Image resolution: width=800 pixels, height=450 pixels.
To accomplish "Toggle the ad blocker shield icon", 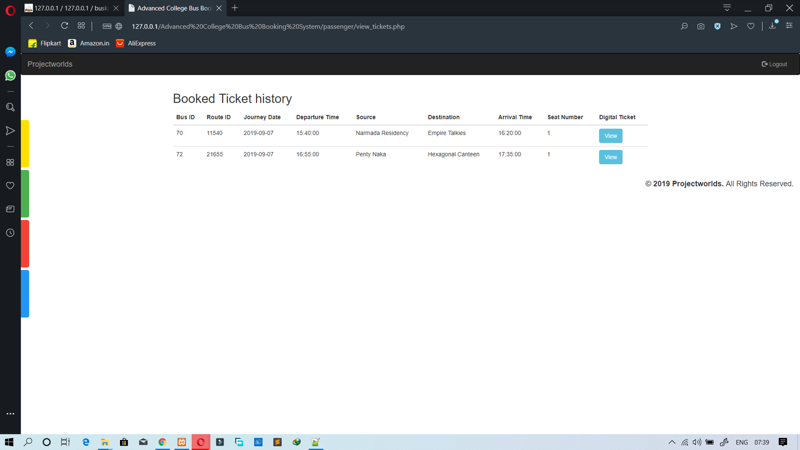I will (x=717, y=26).
